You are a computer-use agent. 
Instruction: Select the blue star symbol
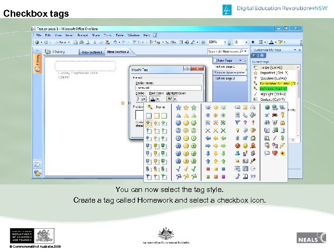179,107
